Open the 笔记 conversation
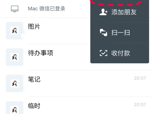This screenshot has width=152, height=114. [x=76, y=84]
